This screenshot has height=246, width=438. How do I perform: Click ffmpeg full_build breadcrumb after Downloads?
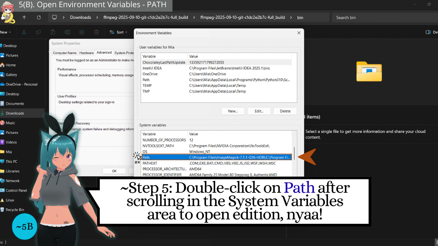[x=146, y=17]
